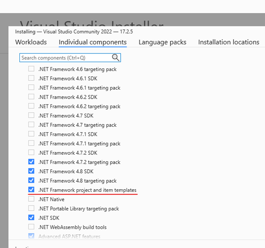Screen dimensions: 265x248
Task: Click '.NET WebAssembly build tools' label
Action: coord(72,227)
